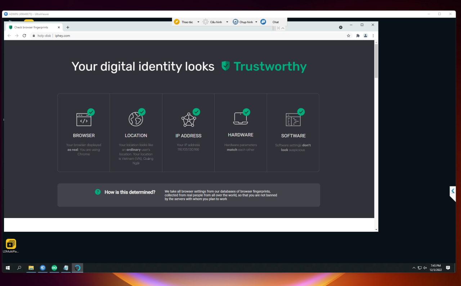Click the green shield Trustworthy icon

225,66
